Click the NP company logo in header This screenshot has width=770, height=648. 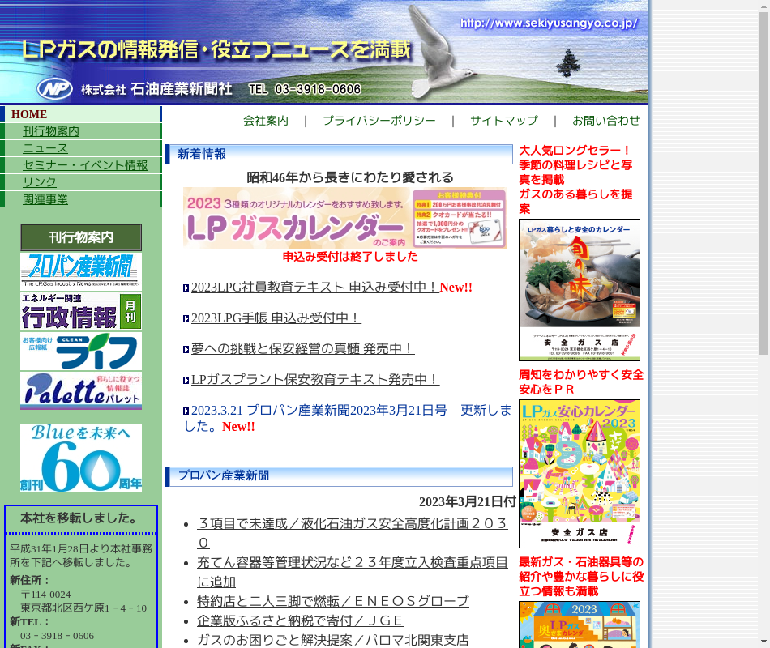point(55,89)
